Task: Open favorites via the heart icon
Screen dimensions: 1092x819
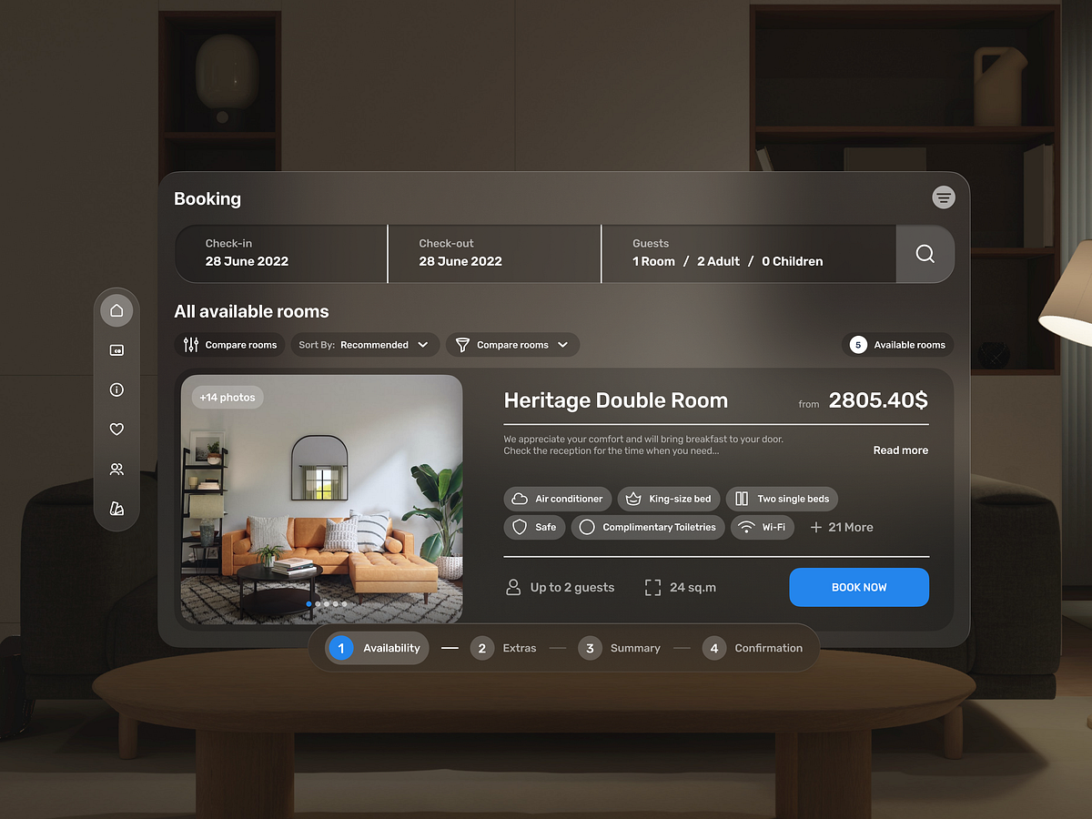Action: pyautogui.click(x=116, y=429)
